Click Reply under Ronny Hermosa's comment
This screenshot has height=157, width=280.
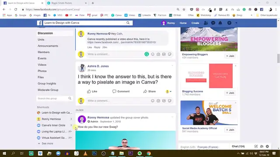point(97,47)
